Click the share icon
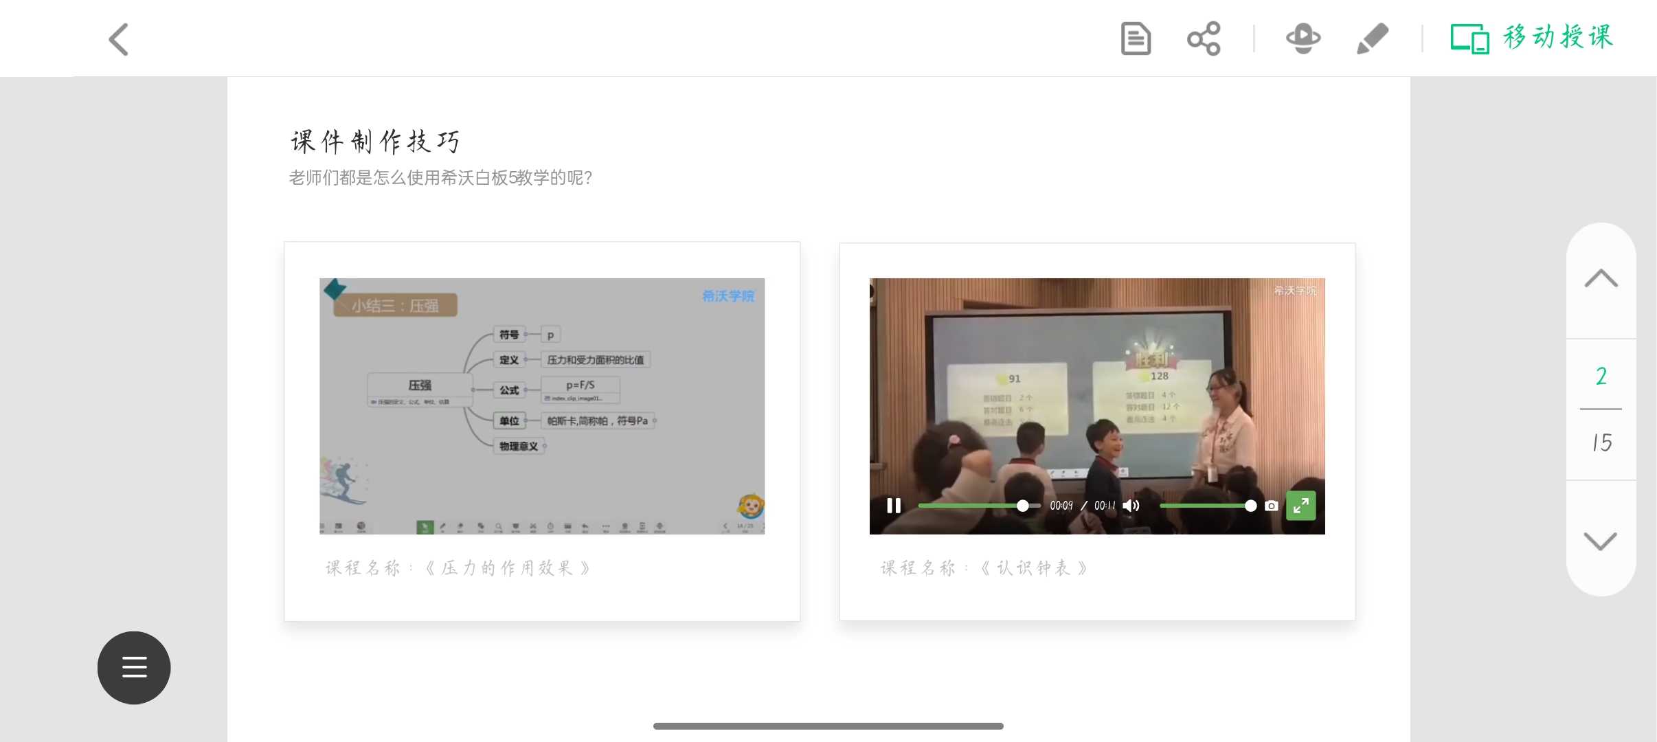Viewport: 1657px width, 742px height. click(x=1204, y=38)
